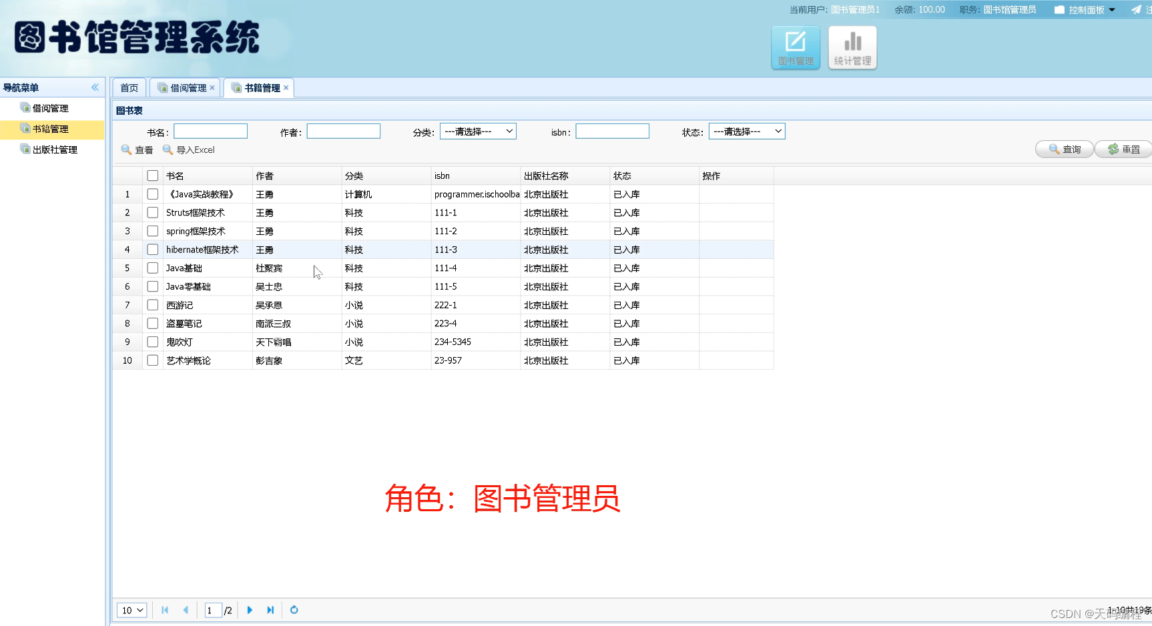Image resolution: width=1152 pixels, height=626 pixels.
Task: Switch to the 借阅管理 tab
Action: coord(185,88)
